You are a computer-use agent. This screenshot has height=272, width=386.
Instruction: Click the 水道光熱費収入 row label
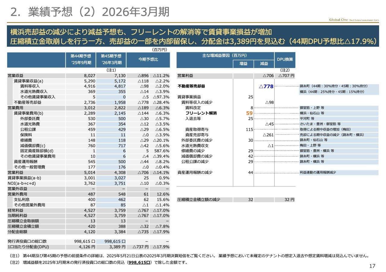[34, 92]
